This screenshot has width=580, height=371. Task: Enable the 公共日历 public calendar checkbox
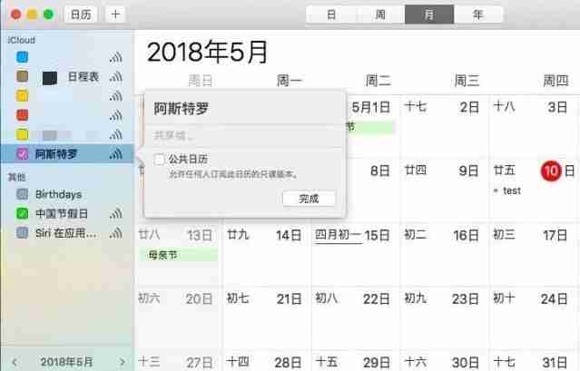(159, 160)
